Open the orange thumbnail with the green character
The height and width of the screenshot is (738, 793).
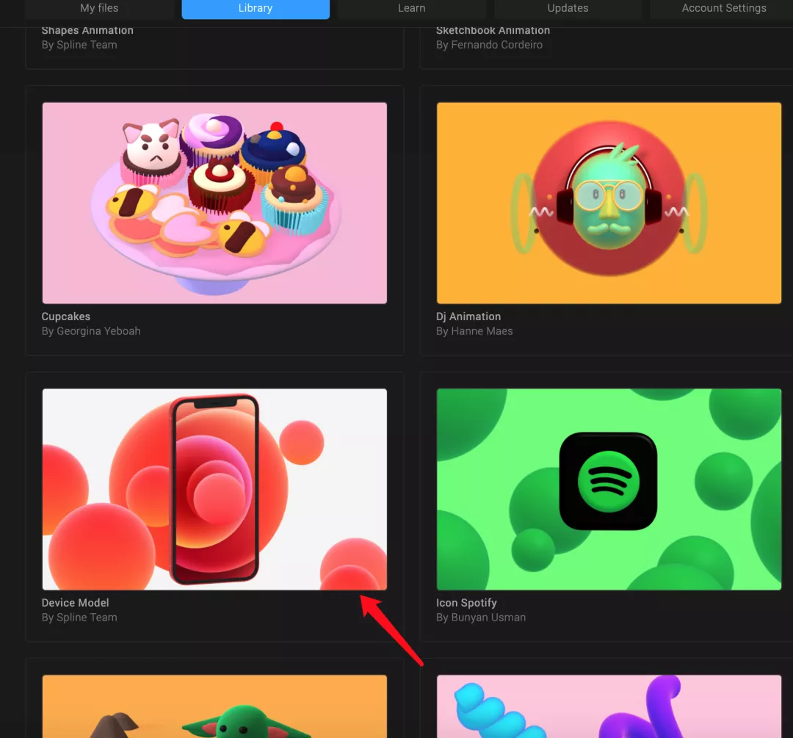tap(214, 706)
